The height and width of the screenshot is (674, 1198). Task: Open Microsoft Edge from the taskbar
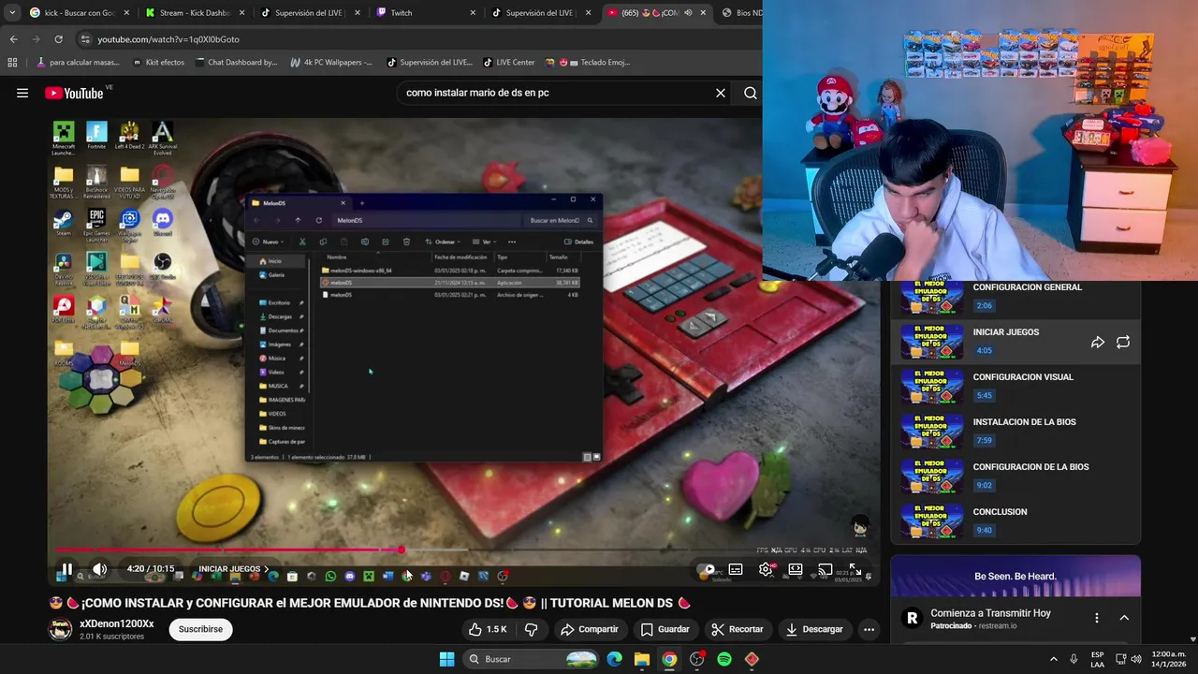click(x=614, y=659)
